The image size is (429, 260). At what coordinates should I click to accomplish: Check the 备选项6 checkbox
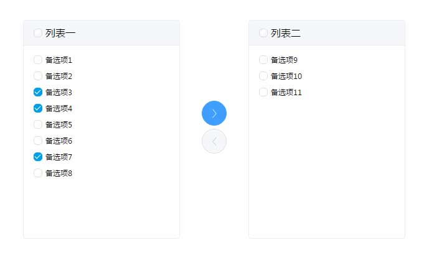click(x=38, y=141)
